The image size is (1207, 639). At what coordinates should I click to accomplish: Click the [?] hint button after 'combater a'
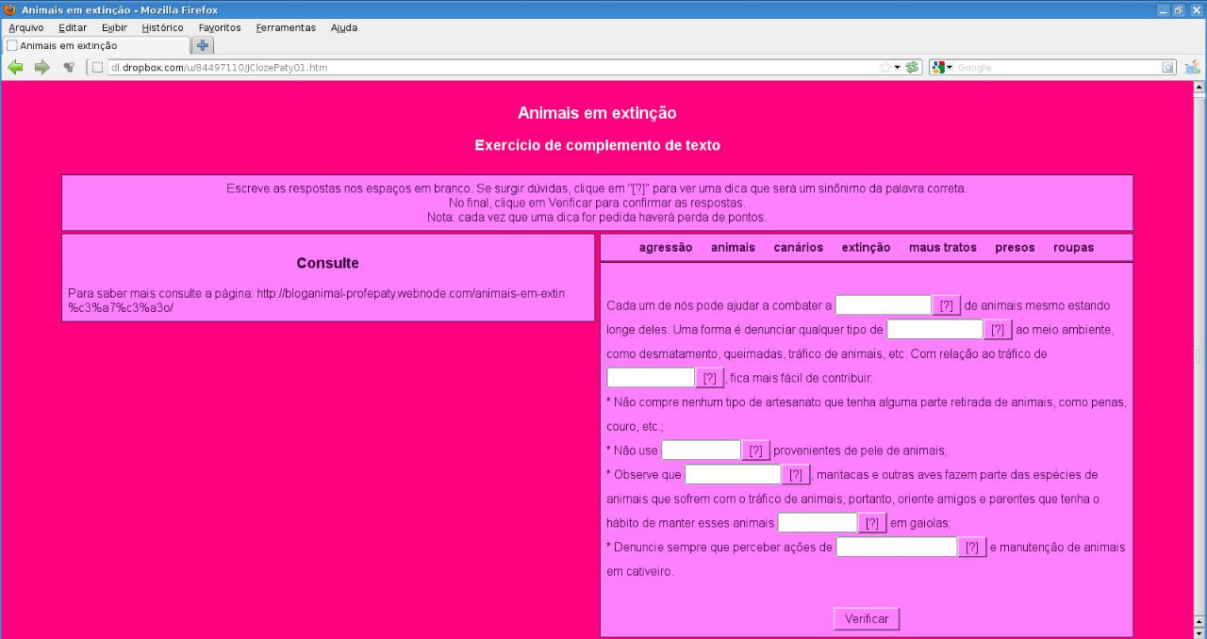pos(947,306)
